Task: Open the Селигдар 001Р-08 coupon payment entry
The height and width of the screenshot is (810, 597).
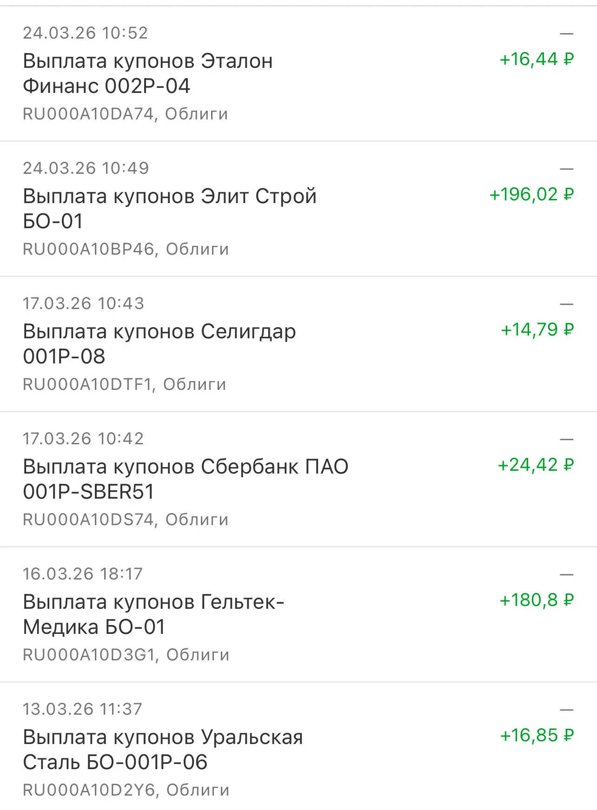Action: point(298,344)
